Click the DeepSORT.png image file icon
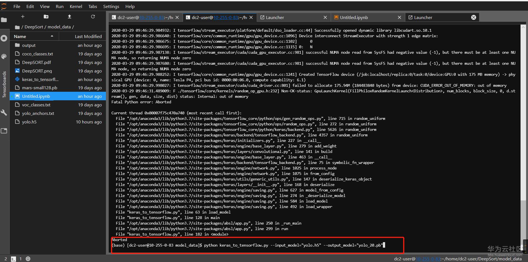Viewport: 528px width, 262px height. pyautogui.click(x=17, y=71)
